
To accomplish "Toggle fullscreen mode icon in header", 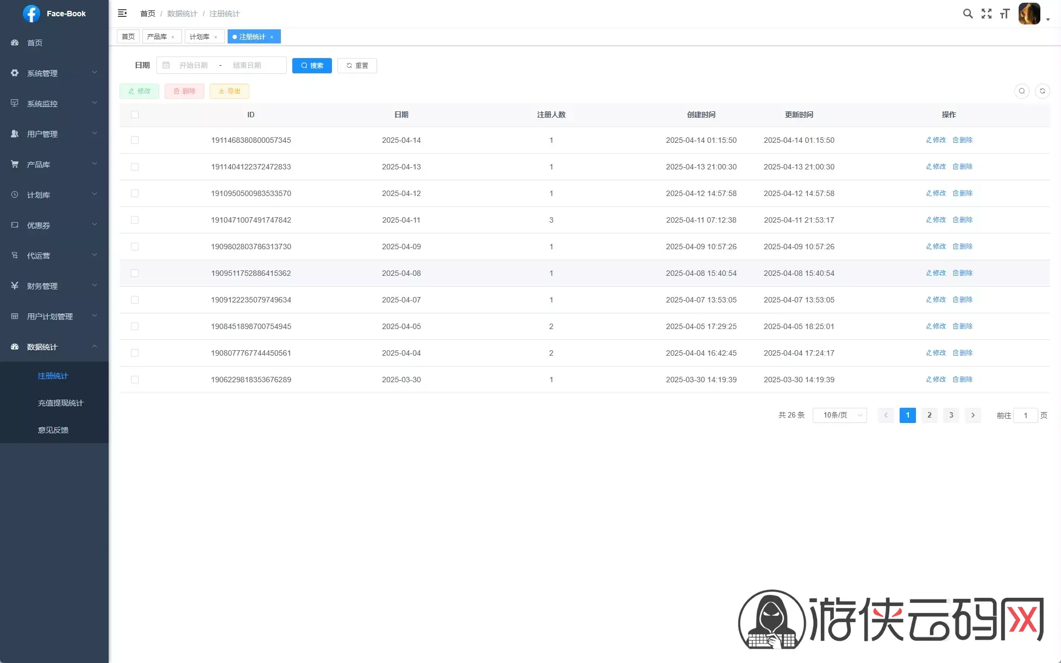I will click(987, 14).
